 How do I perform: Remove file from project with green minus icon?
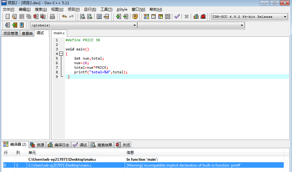coord(126,16)
